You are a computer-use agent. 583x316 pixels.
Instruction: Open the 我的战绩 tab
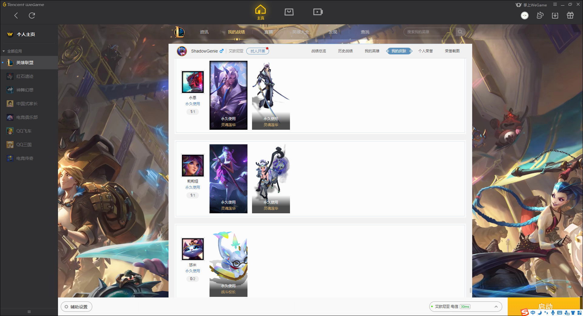tap(236, 32)
